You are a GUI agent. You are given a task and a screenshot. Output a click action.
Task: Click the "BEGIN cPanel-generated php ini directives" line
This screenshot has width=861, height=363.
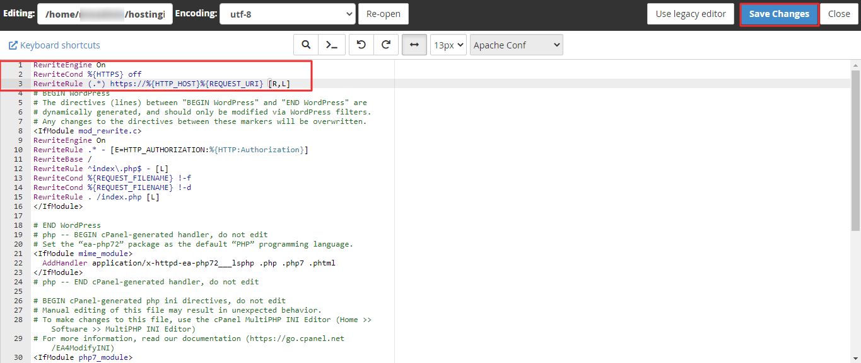click(x=160, y=301)
